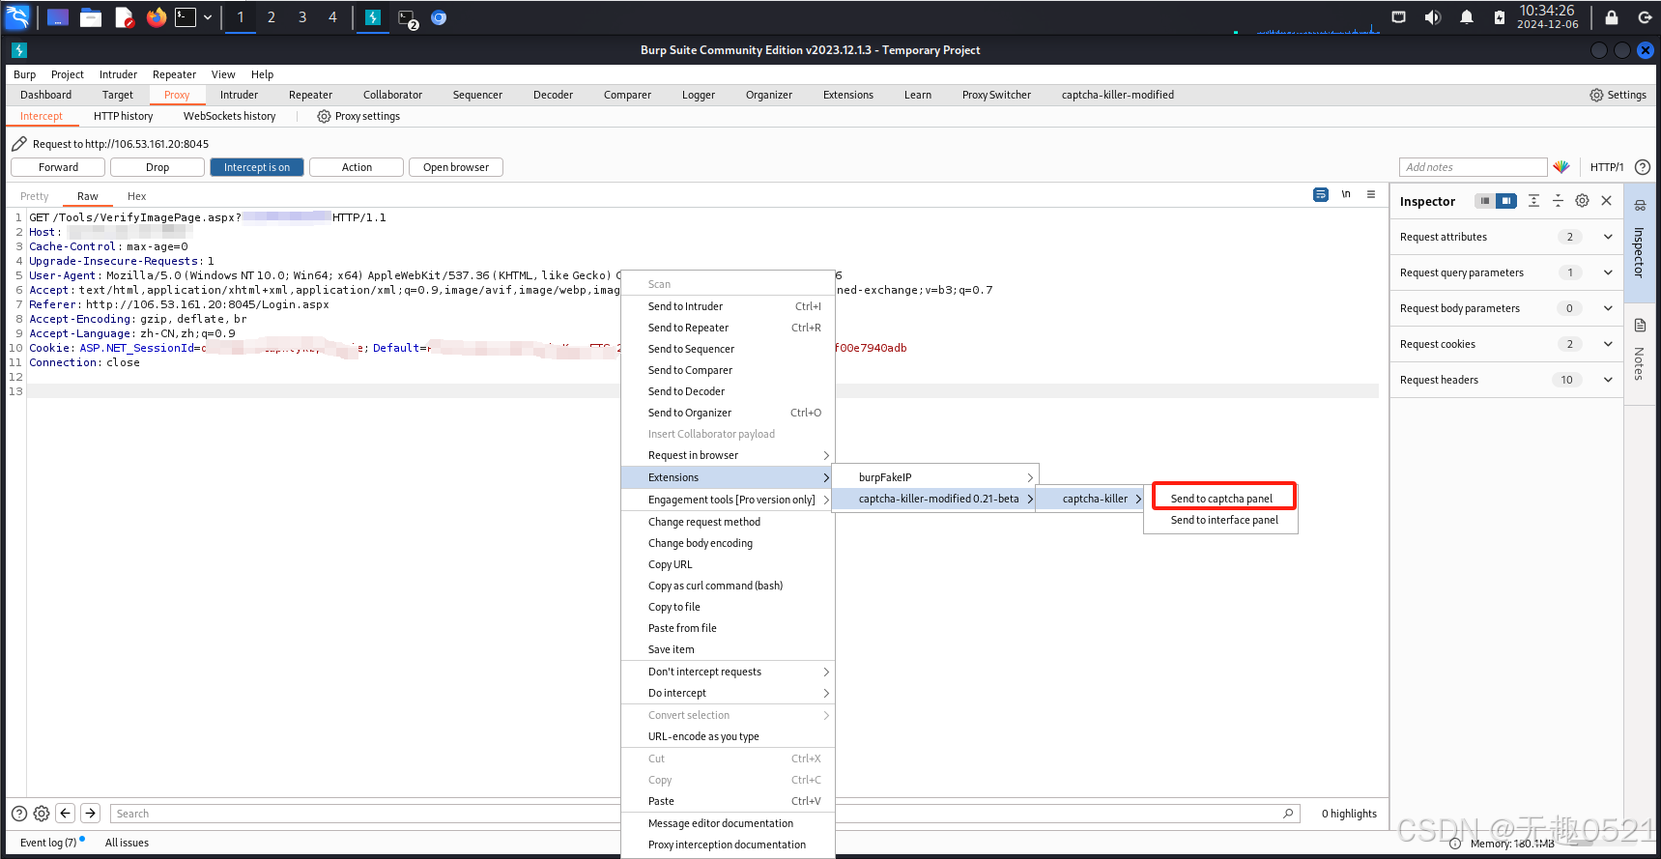The image size is (1661, 859).
Task: Toggle the Intercept is on button
Action: point(257,167)
